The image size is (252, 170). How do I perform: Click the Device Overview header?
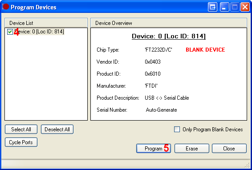[169, 23]
